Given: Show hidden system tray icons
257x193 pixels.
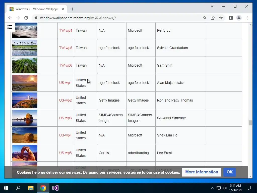Looking at the screenshot, I should (x=212, y=188).
